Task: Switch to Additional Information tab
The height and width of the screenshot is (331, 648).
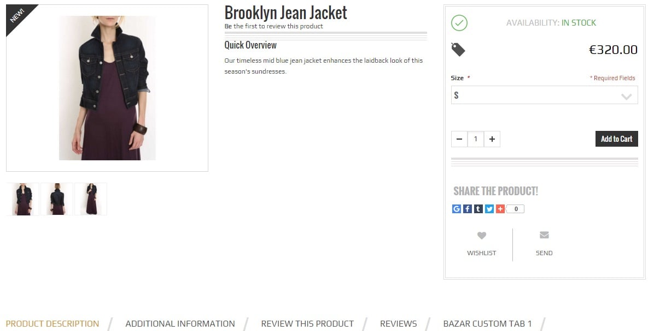Action: pyautogui.click(x=180, y=323)
